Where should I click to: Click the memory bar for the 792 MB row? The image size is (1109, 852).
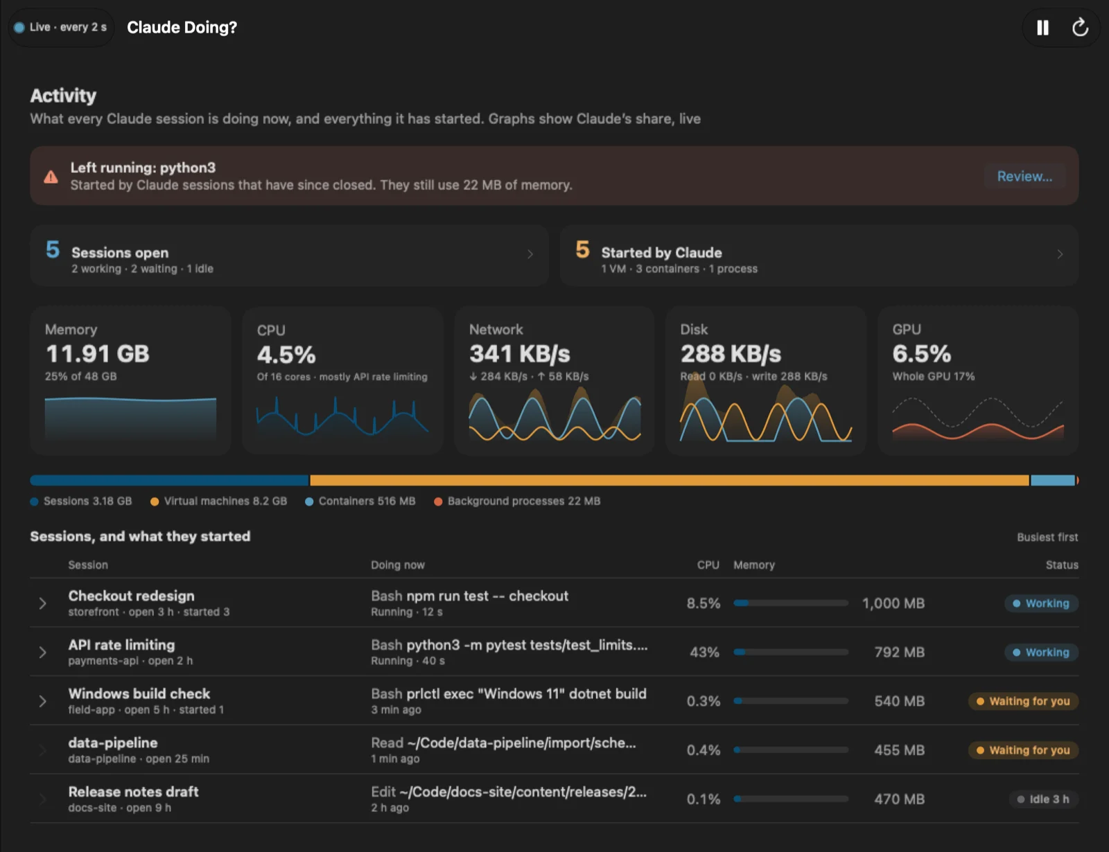[791, 652]
